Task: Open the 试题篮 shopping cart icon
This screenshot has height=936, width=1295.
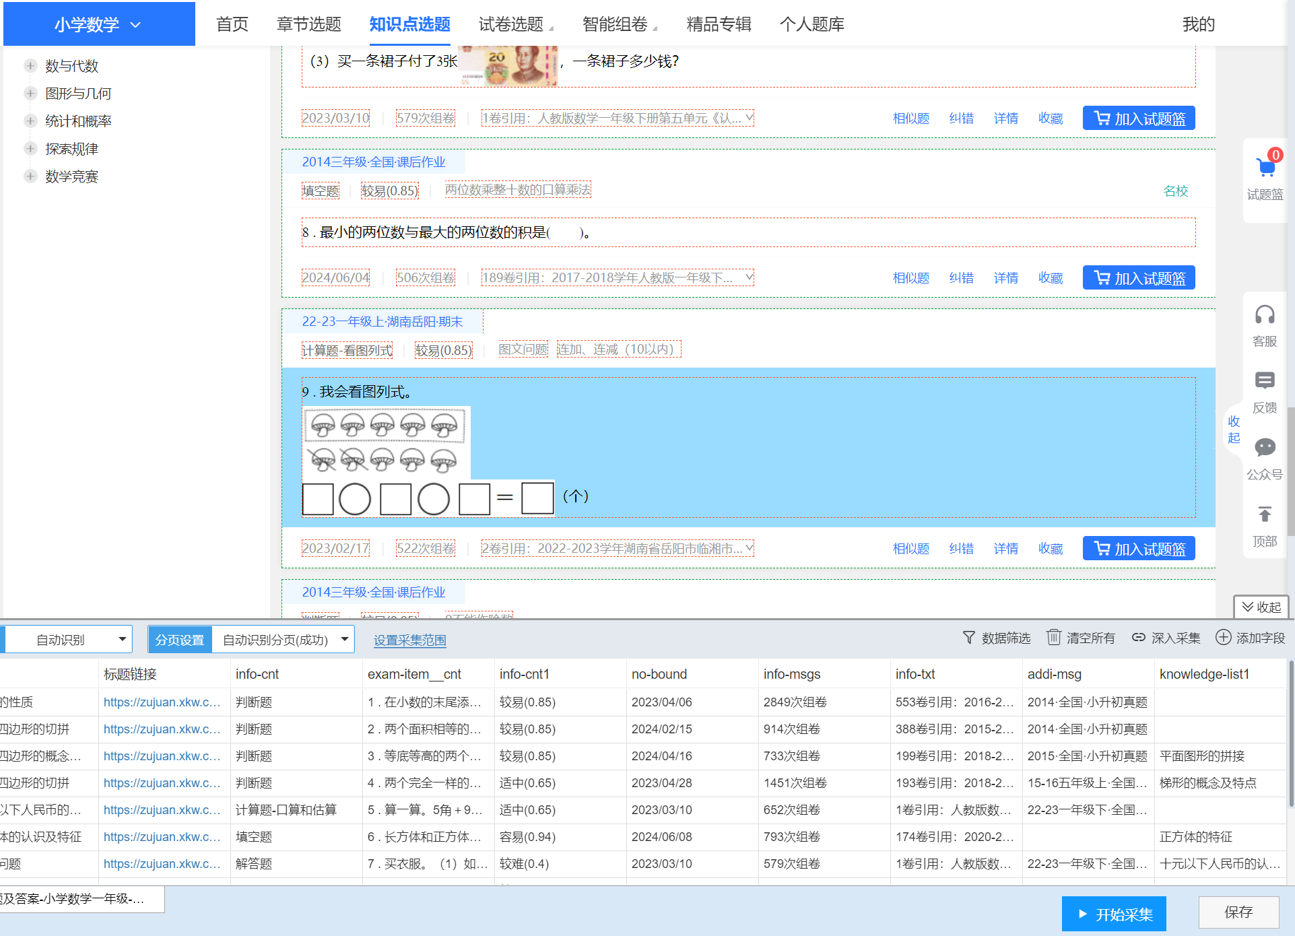Action: 1265,167
